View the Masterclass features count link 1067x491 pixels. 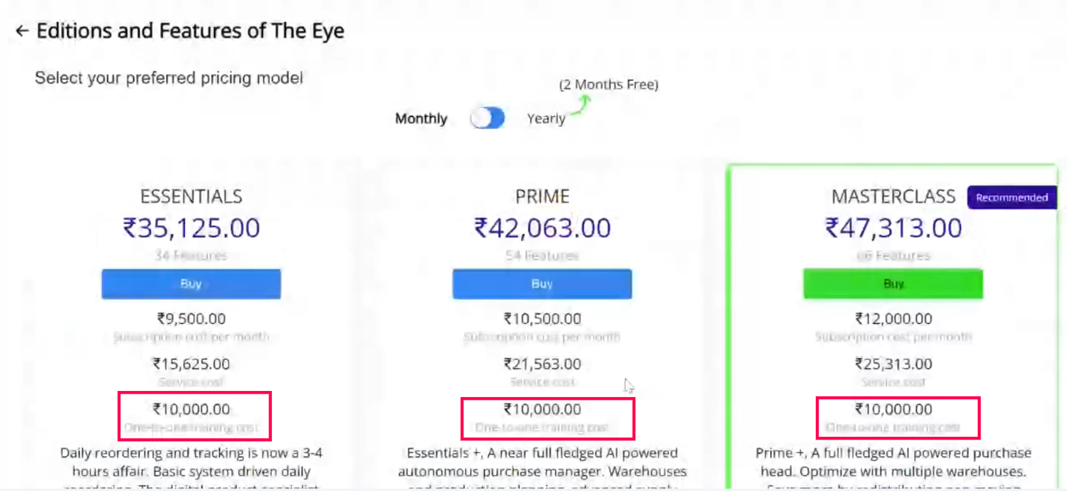click(893, 256)
